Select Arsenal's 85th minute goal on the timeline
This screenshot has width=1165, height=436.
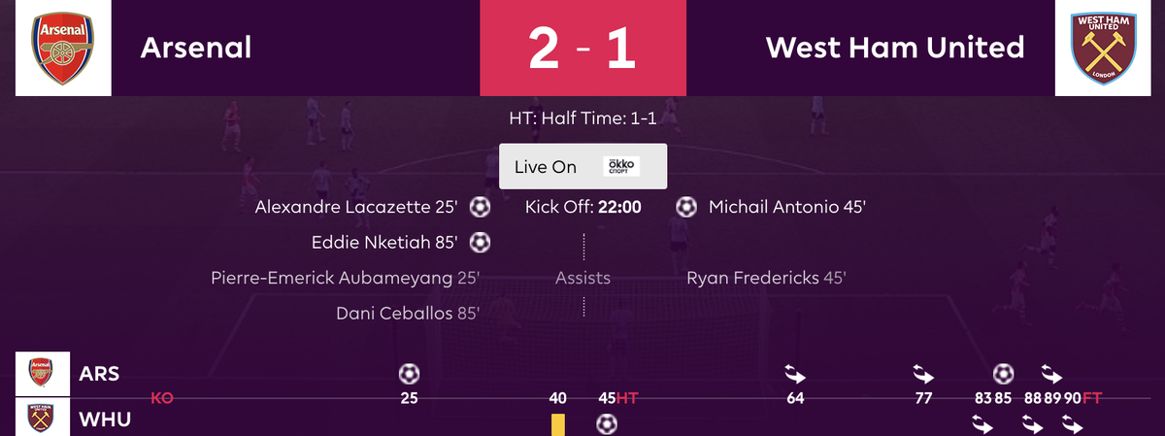pyautogui.click(x=1004, y=373)
